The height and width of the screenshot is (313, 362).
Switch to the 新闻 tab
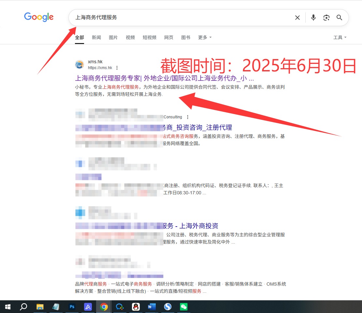(x=96, y=37)
